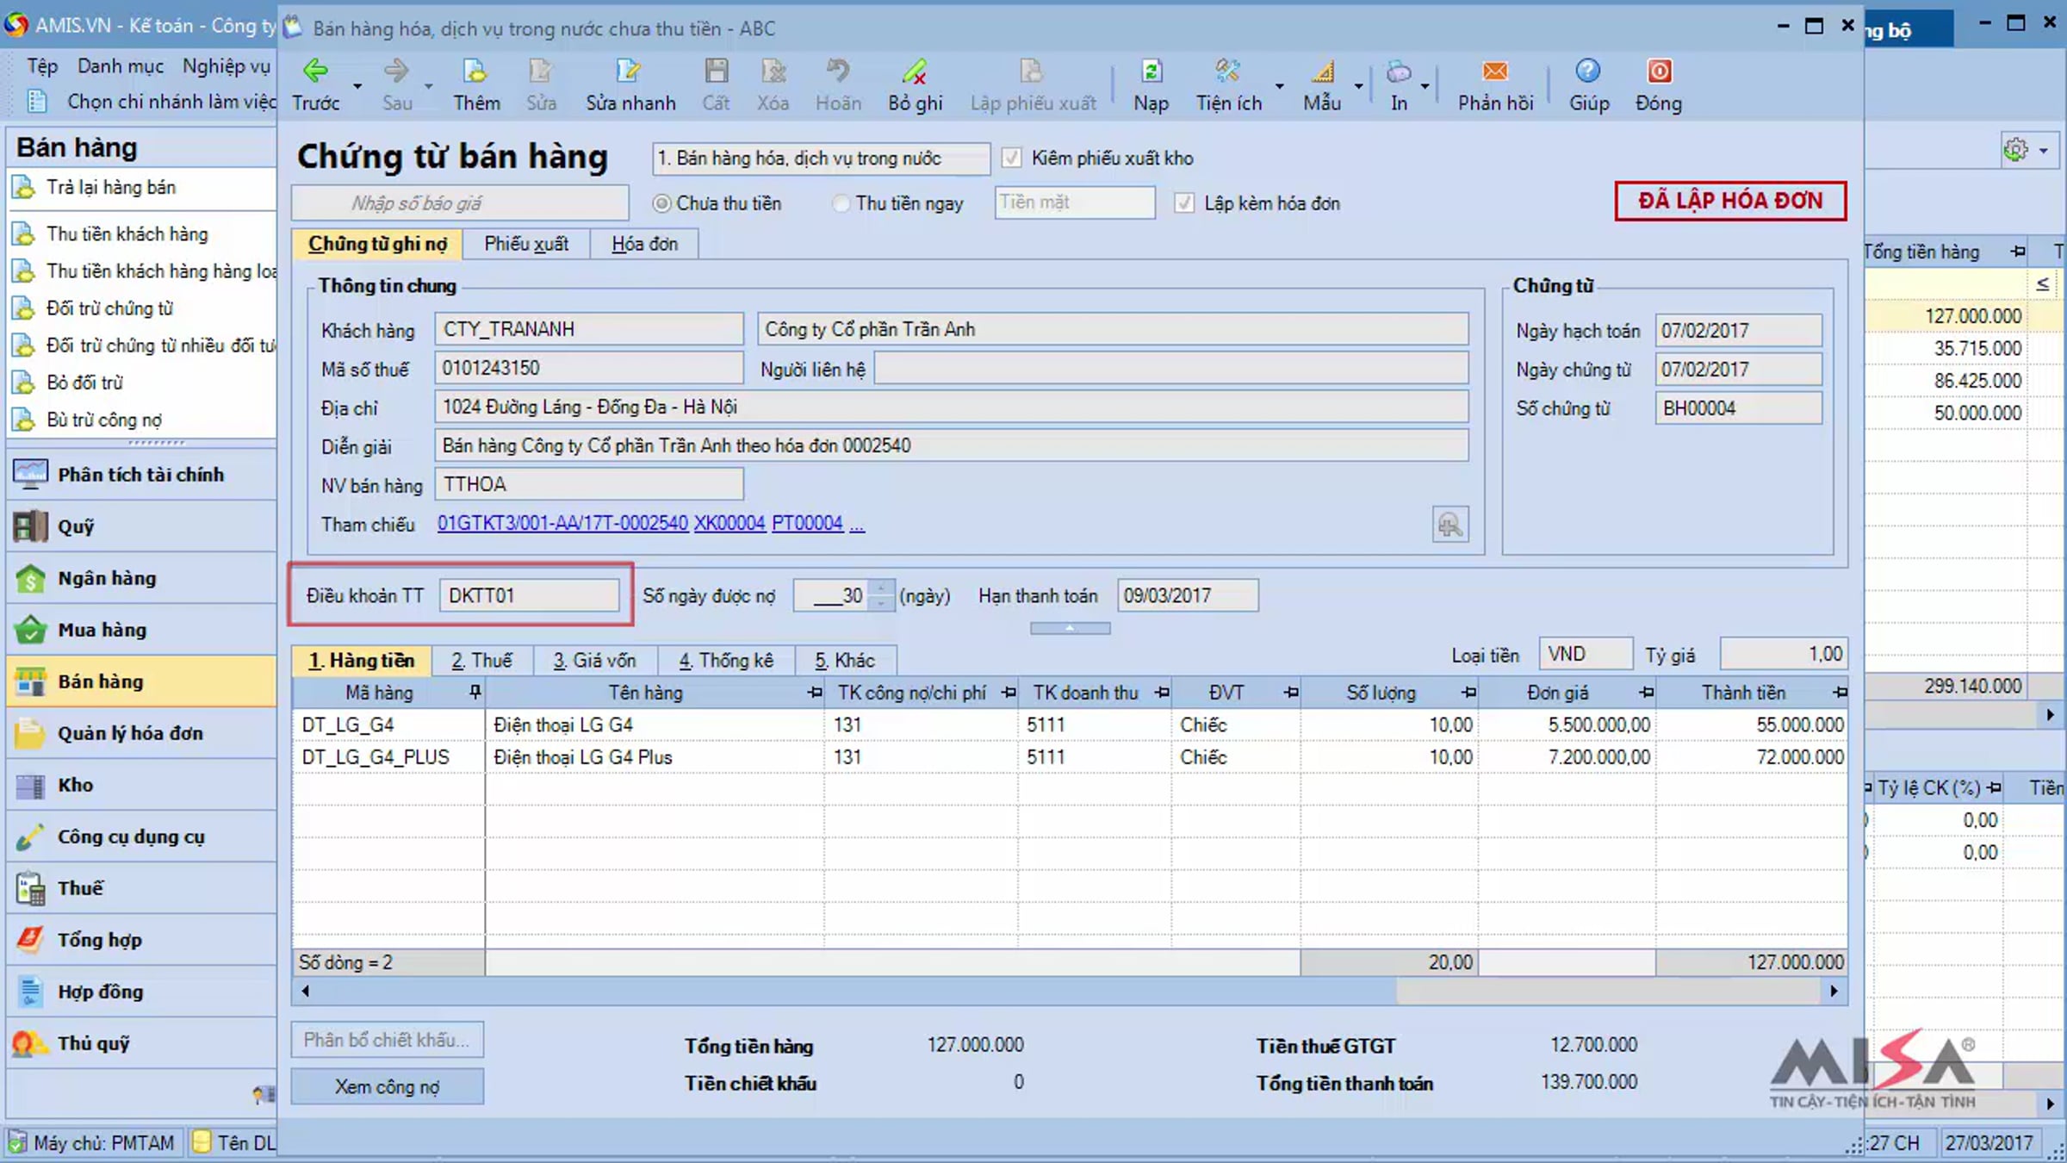Image resolution: width=2067 pixels, height=1163 pixels.
Task: Open the 3. Giá vốn detail tab
Action: tap(595, 661)
